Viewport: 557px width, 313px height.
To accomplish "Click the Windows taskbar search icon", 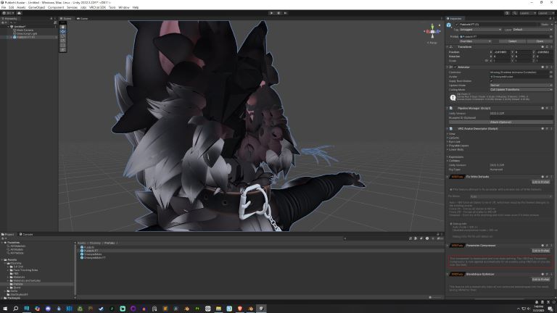I will (16, 309).
